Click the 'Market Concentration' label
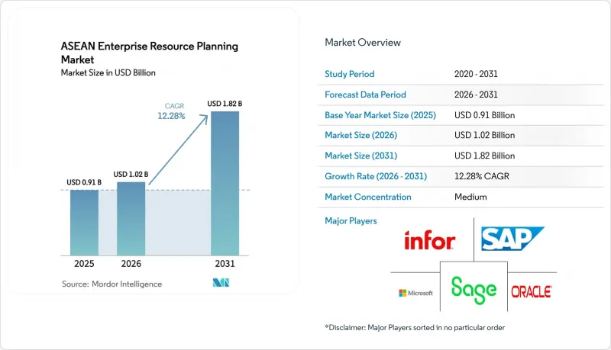This screenshot has height=350, width=611. (368, 197)
